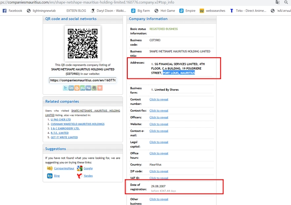Share listing via LinkedIn icon
291x205 pixels.
point(71,88)
